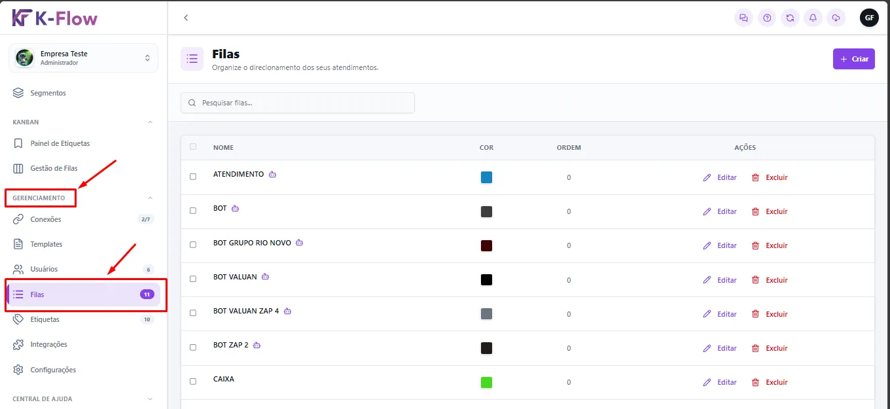Open the GF user avatar menu
Viewport: 890px width, 409px height.
point(869,18)
